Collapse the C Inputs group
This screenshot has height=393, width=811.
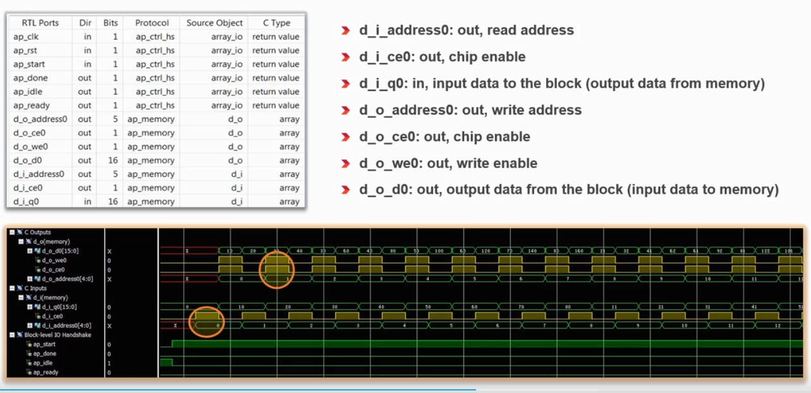13,288
